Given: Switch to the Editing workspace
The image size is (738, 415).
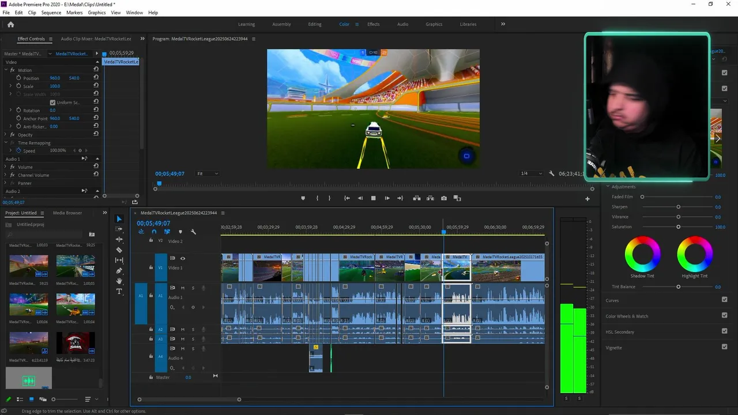Looking at the screenshot, I should 315,24.
